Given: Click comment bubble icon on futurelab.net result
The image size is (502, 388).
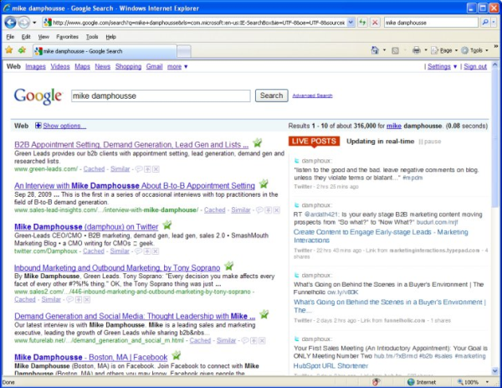Looking at the screenshot, I should coord(245,340).
